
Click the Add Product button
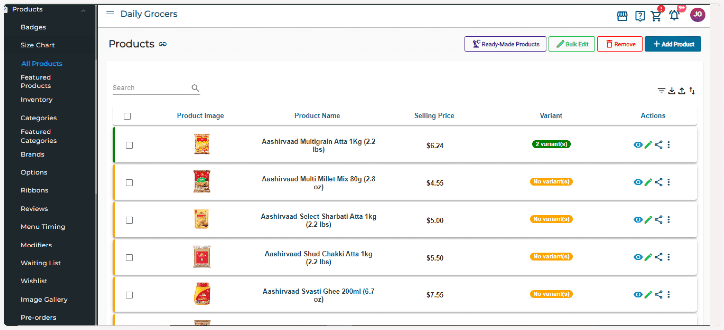click(x=673, y=44)
